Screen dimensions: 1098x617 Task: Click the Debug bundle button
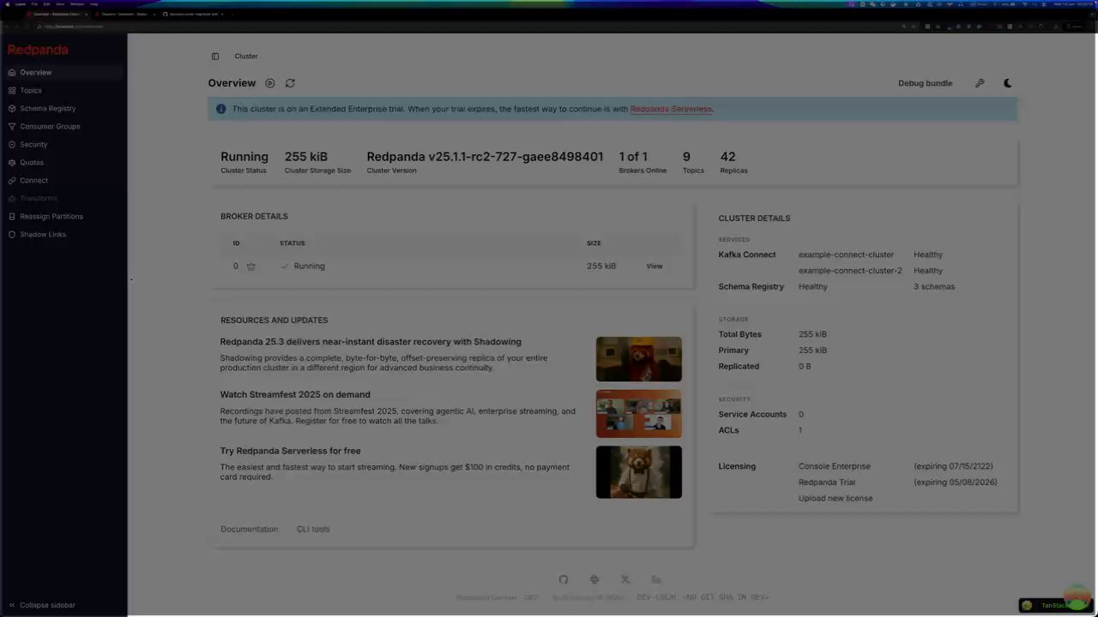(x=925, y=83)
